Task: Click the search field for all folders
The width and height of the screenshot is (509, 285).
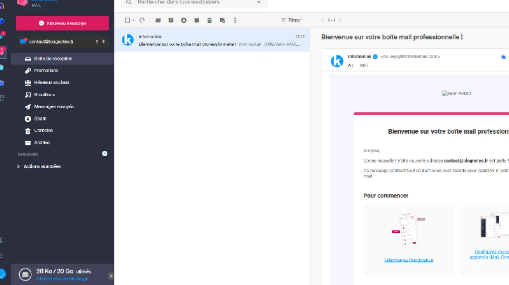Action: coord(191,3)
